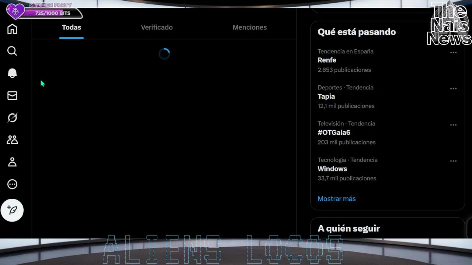Viewport: 472px width, 265px height.
Task: Select the Todas tab
Action: point(72,27)
